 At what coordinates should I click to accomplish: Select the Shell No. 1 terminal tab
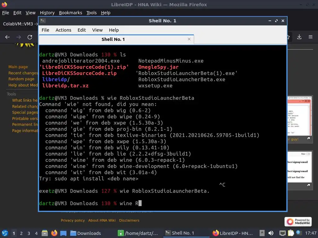point(116,39)
